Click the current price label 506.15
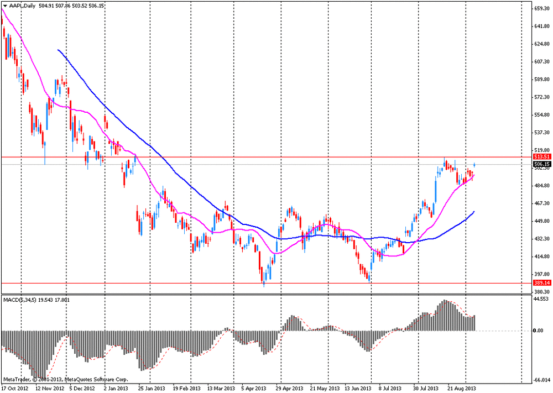Viewport: 553px width, 393px height. pyautogui.click(x=542, y=164)
